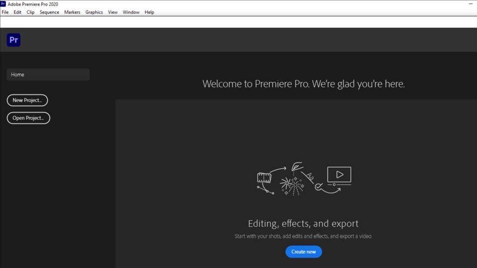Click the play monitor illustration icon
The width and height of the screenshot is (477, 268).
point(339,175)
